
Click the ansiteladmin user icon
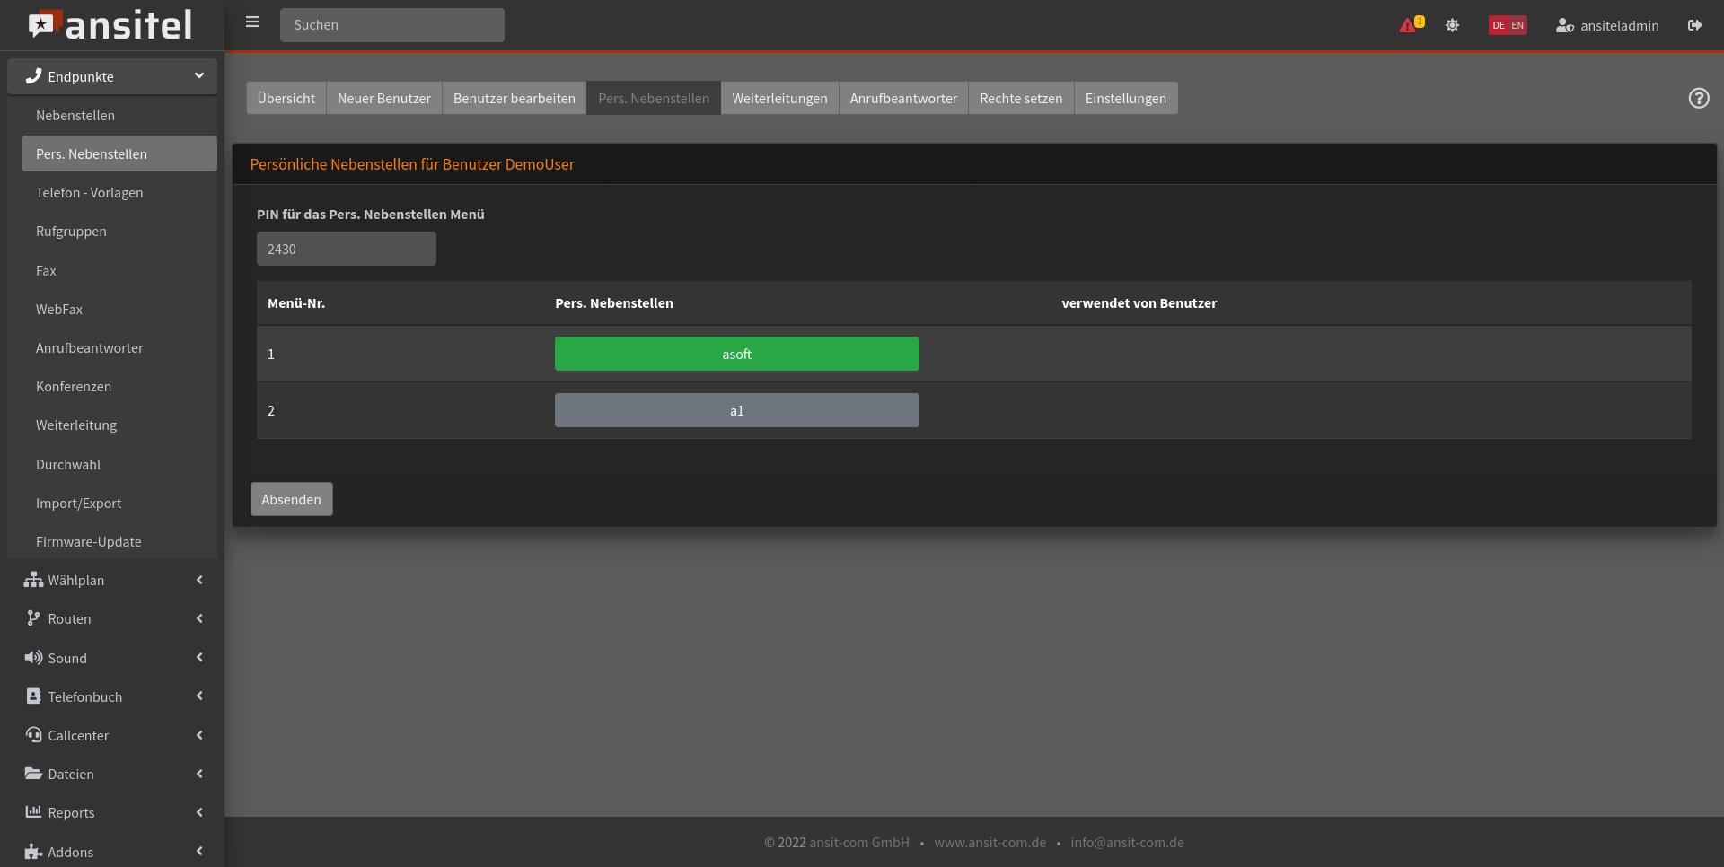(1564, 25)
